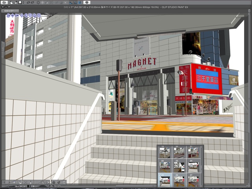Go to previous 3D object in launcher

4,182
